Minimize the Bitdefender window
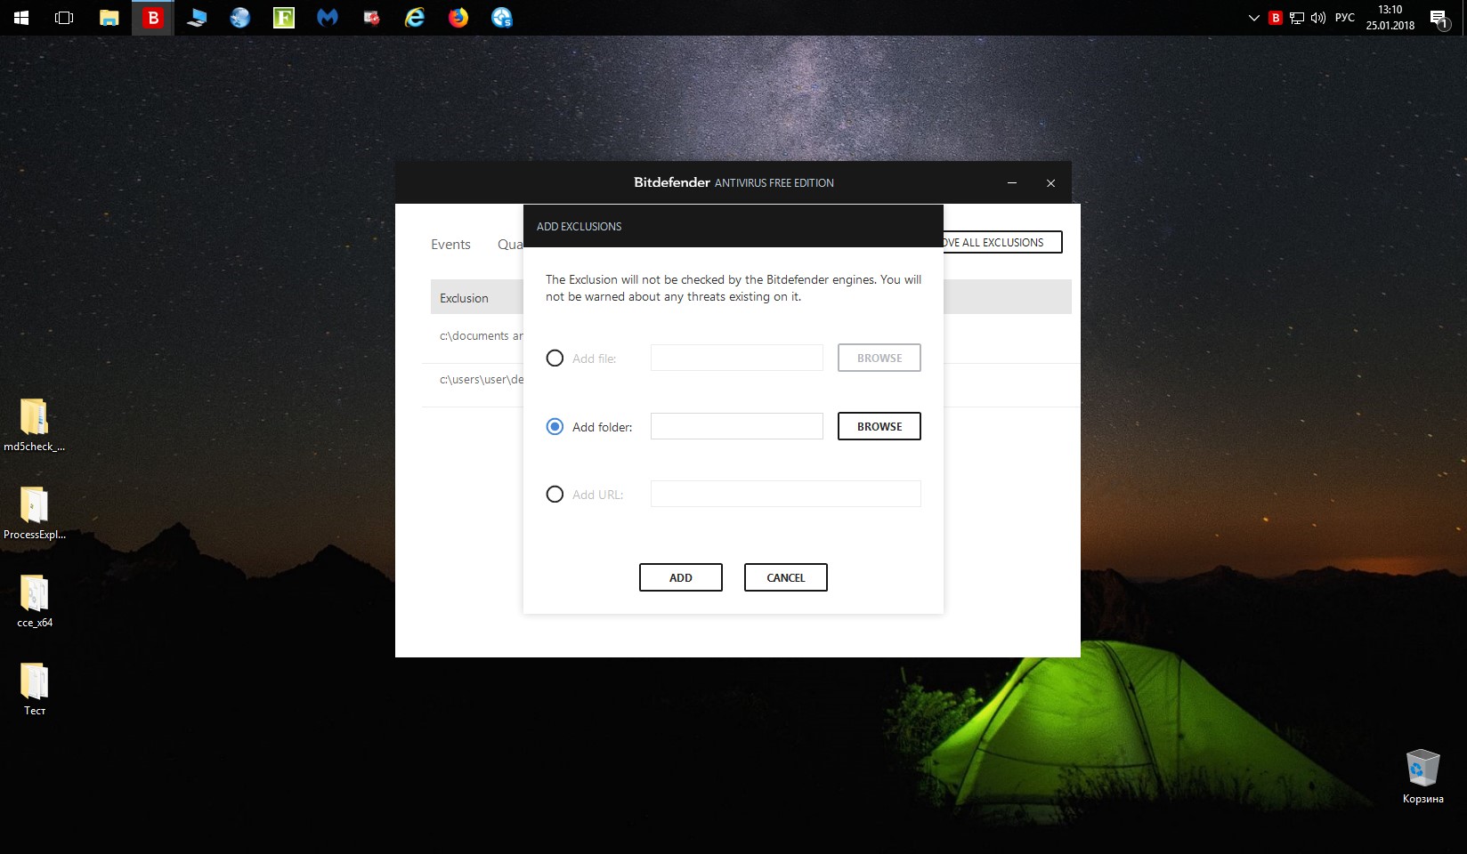 coord(1012,182)
